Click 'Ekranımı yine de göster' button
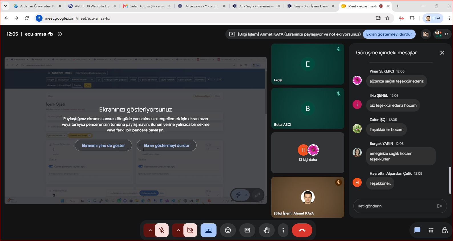The image size is (453, 241). pyautogui.click(x=103, y=145)
